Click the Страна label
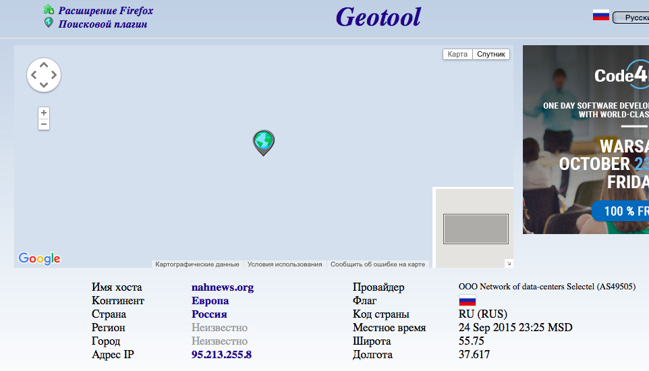This screenshot has width=649, height=371. click(x=109, y=314)
